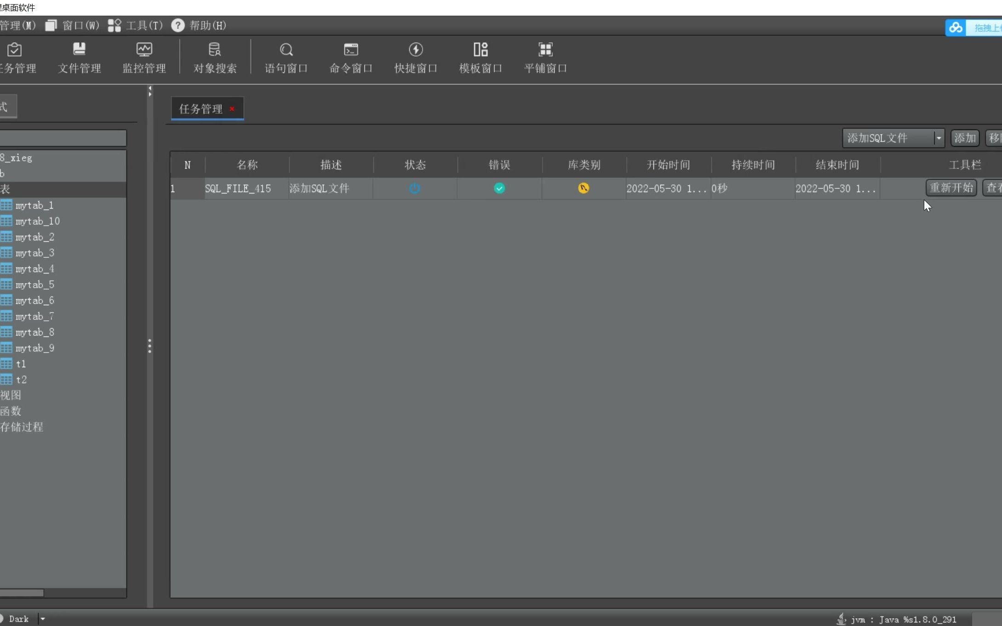Open the 监控管理 icon
1002x626 pixels.
click(144, 57)
